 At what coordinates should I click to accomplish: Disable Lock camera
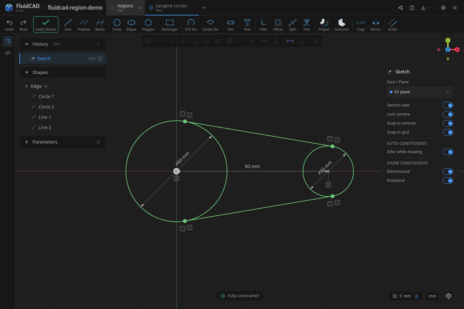[x=448, y=114]
